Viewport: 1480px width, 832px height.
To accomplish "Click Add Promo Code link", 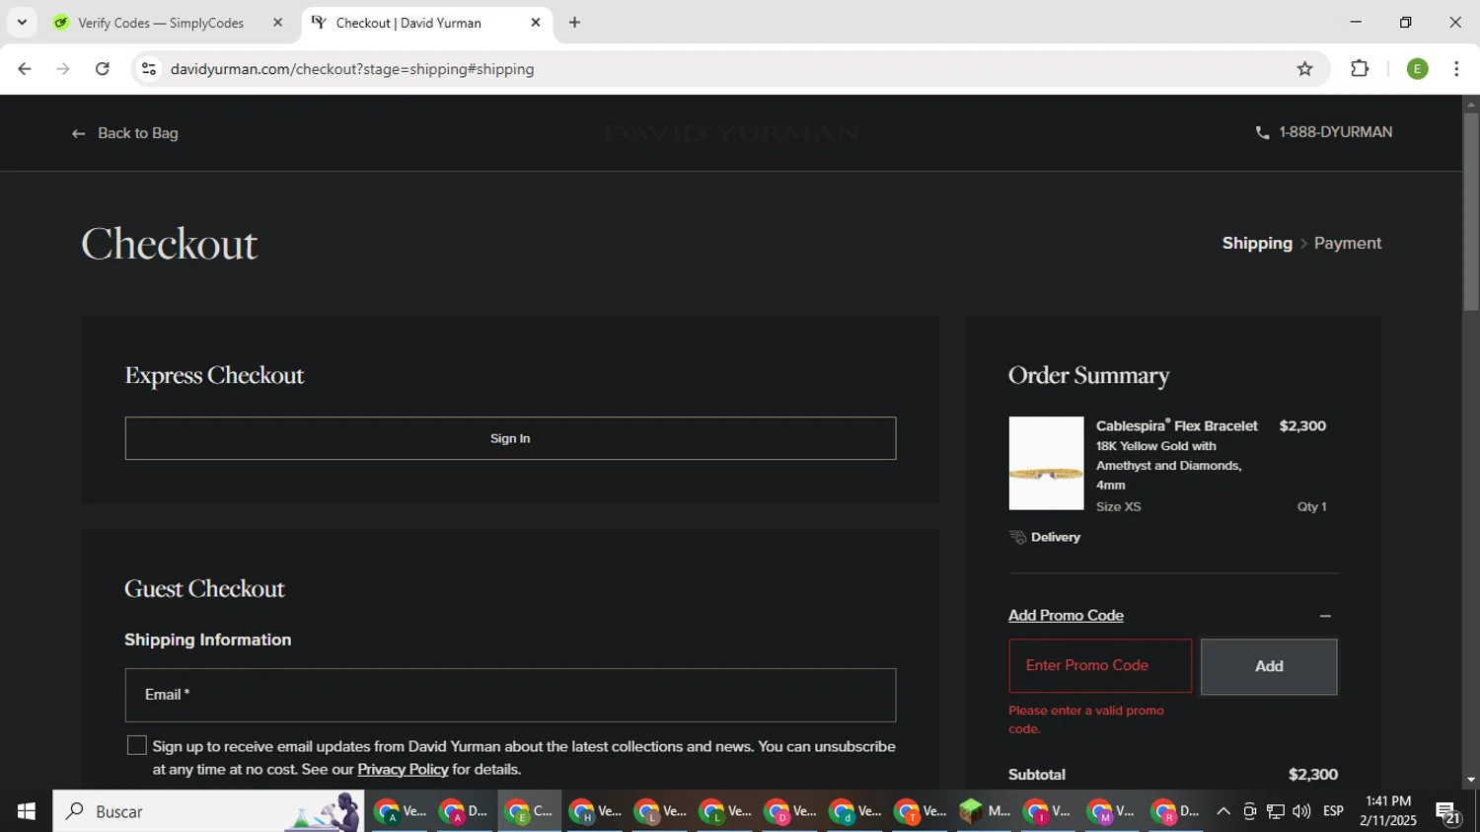I will coord(1066,615).
